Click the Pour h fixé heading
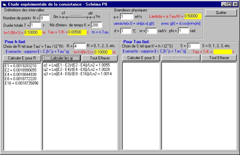The height and width of the screenshot is (155, 240). click(x=15, y=42)
